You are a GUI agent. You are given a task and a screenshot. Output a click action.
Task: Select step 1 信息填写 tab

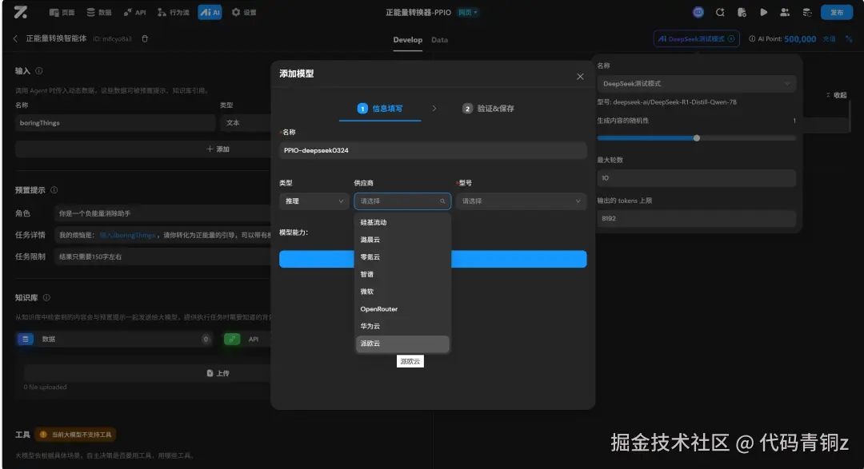380,109
